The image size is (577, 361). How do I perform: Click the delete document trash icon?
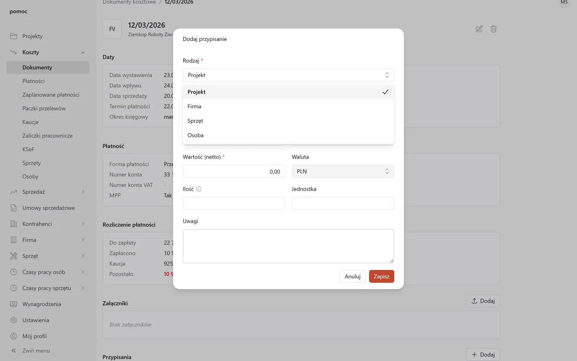494,29
